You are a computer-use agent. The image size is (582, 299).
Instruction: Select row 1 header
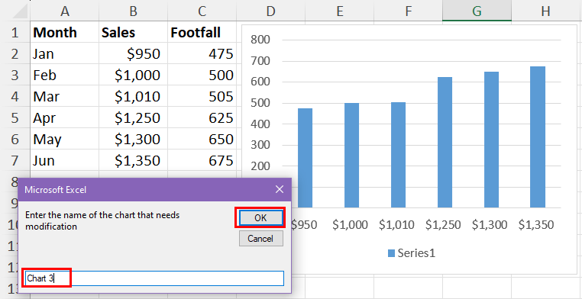tap(15, 32)
